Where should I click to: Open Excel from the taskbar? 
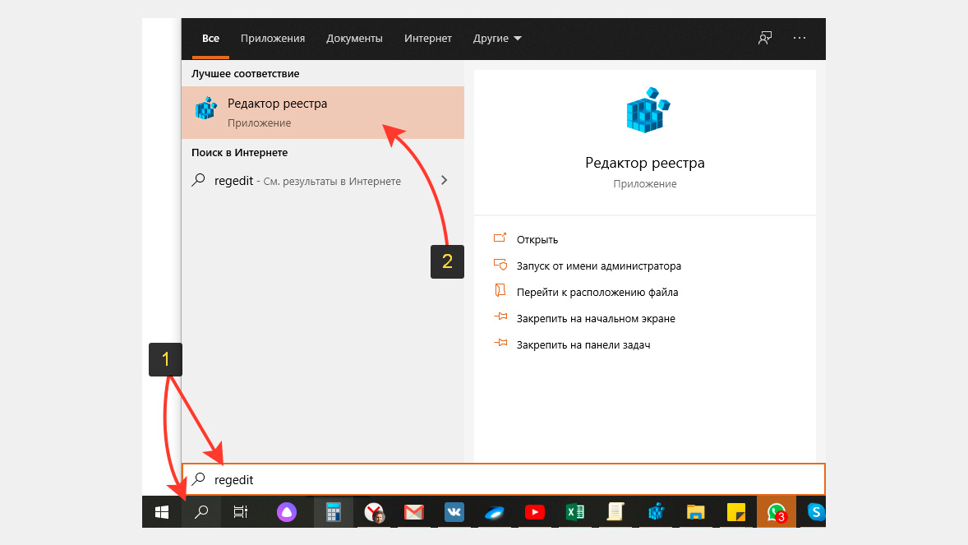click(x=574, y=512)
